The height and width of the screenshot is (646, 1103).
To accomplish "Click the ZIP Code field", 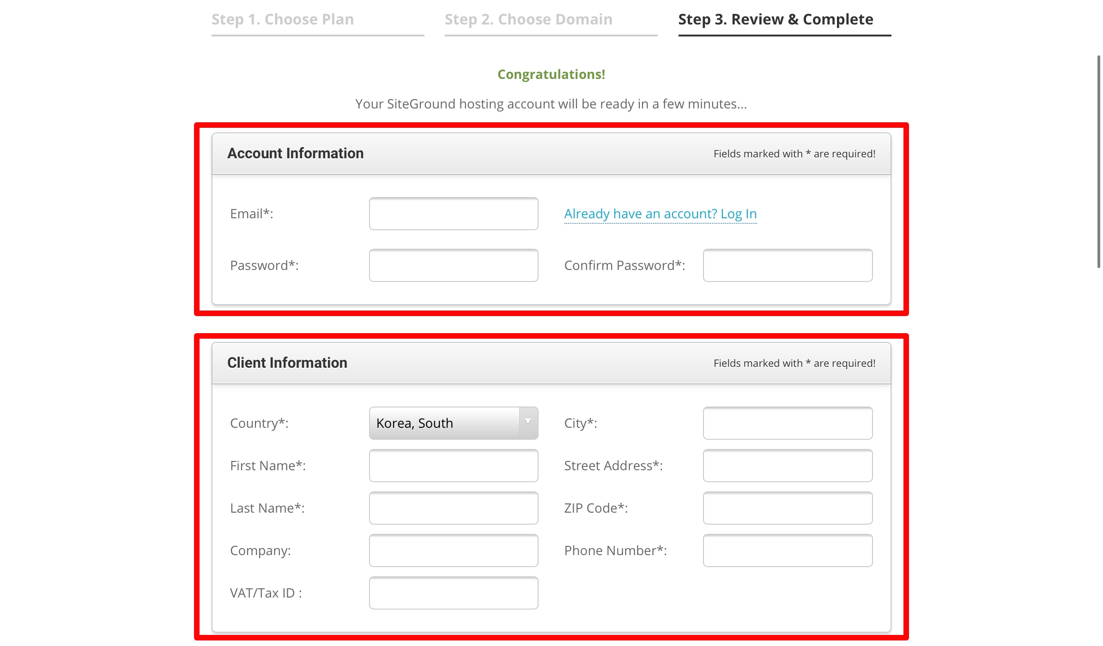I will point(787,508).
